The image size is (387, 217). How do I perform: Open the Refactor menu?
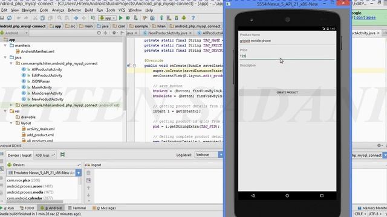click(74, 10)
